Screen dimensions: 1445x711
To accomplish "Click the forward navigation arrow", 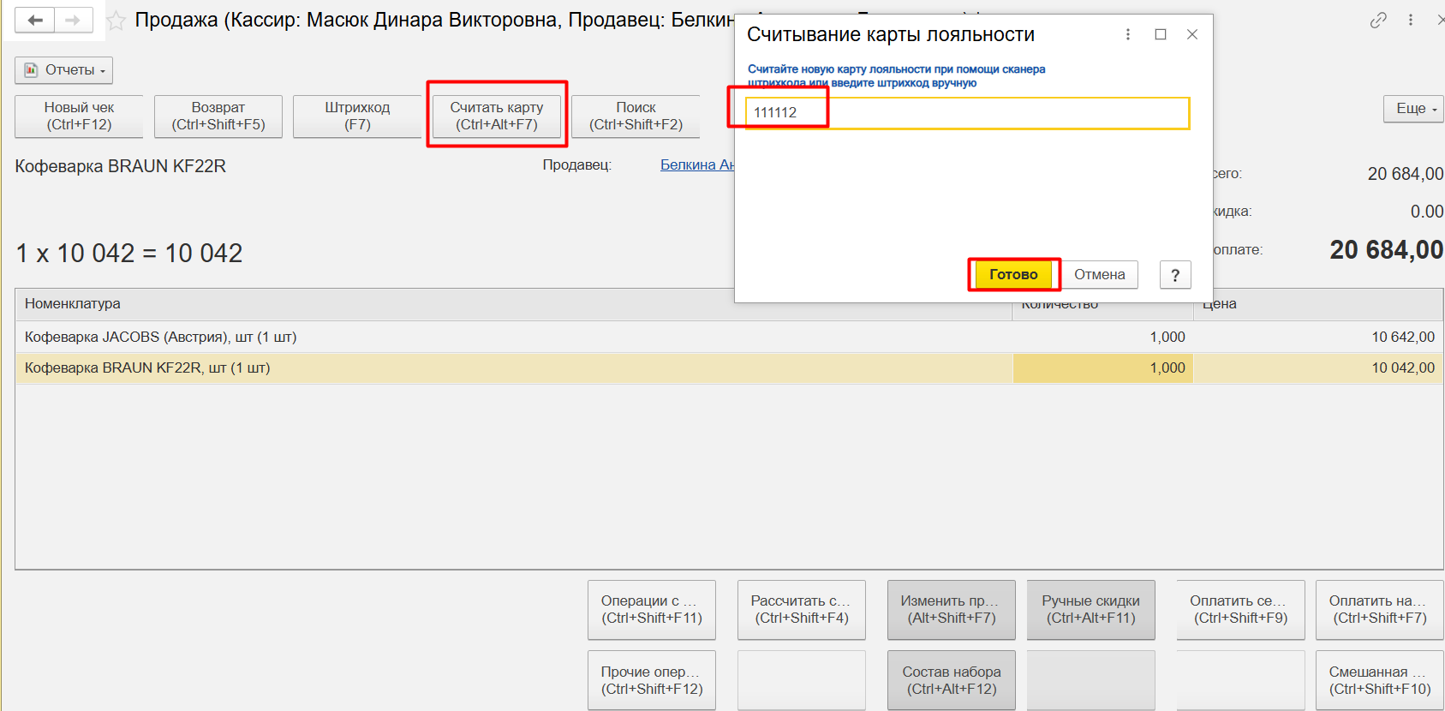I will tap(73, 20).
